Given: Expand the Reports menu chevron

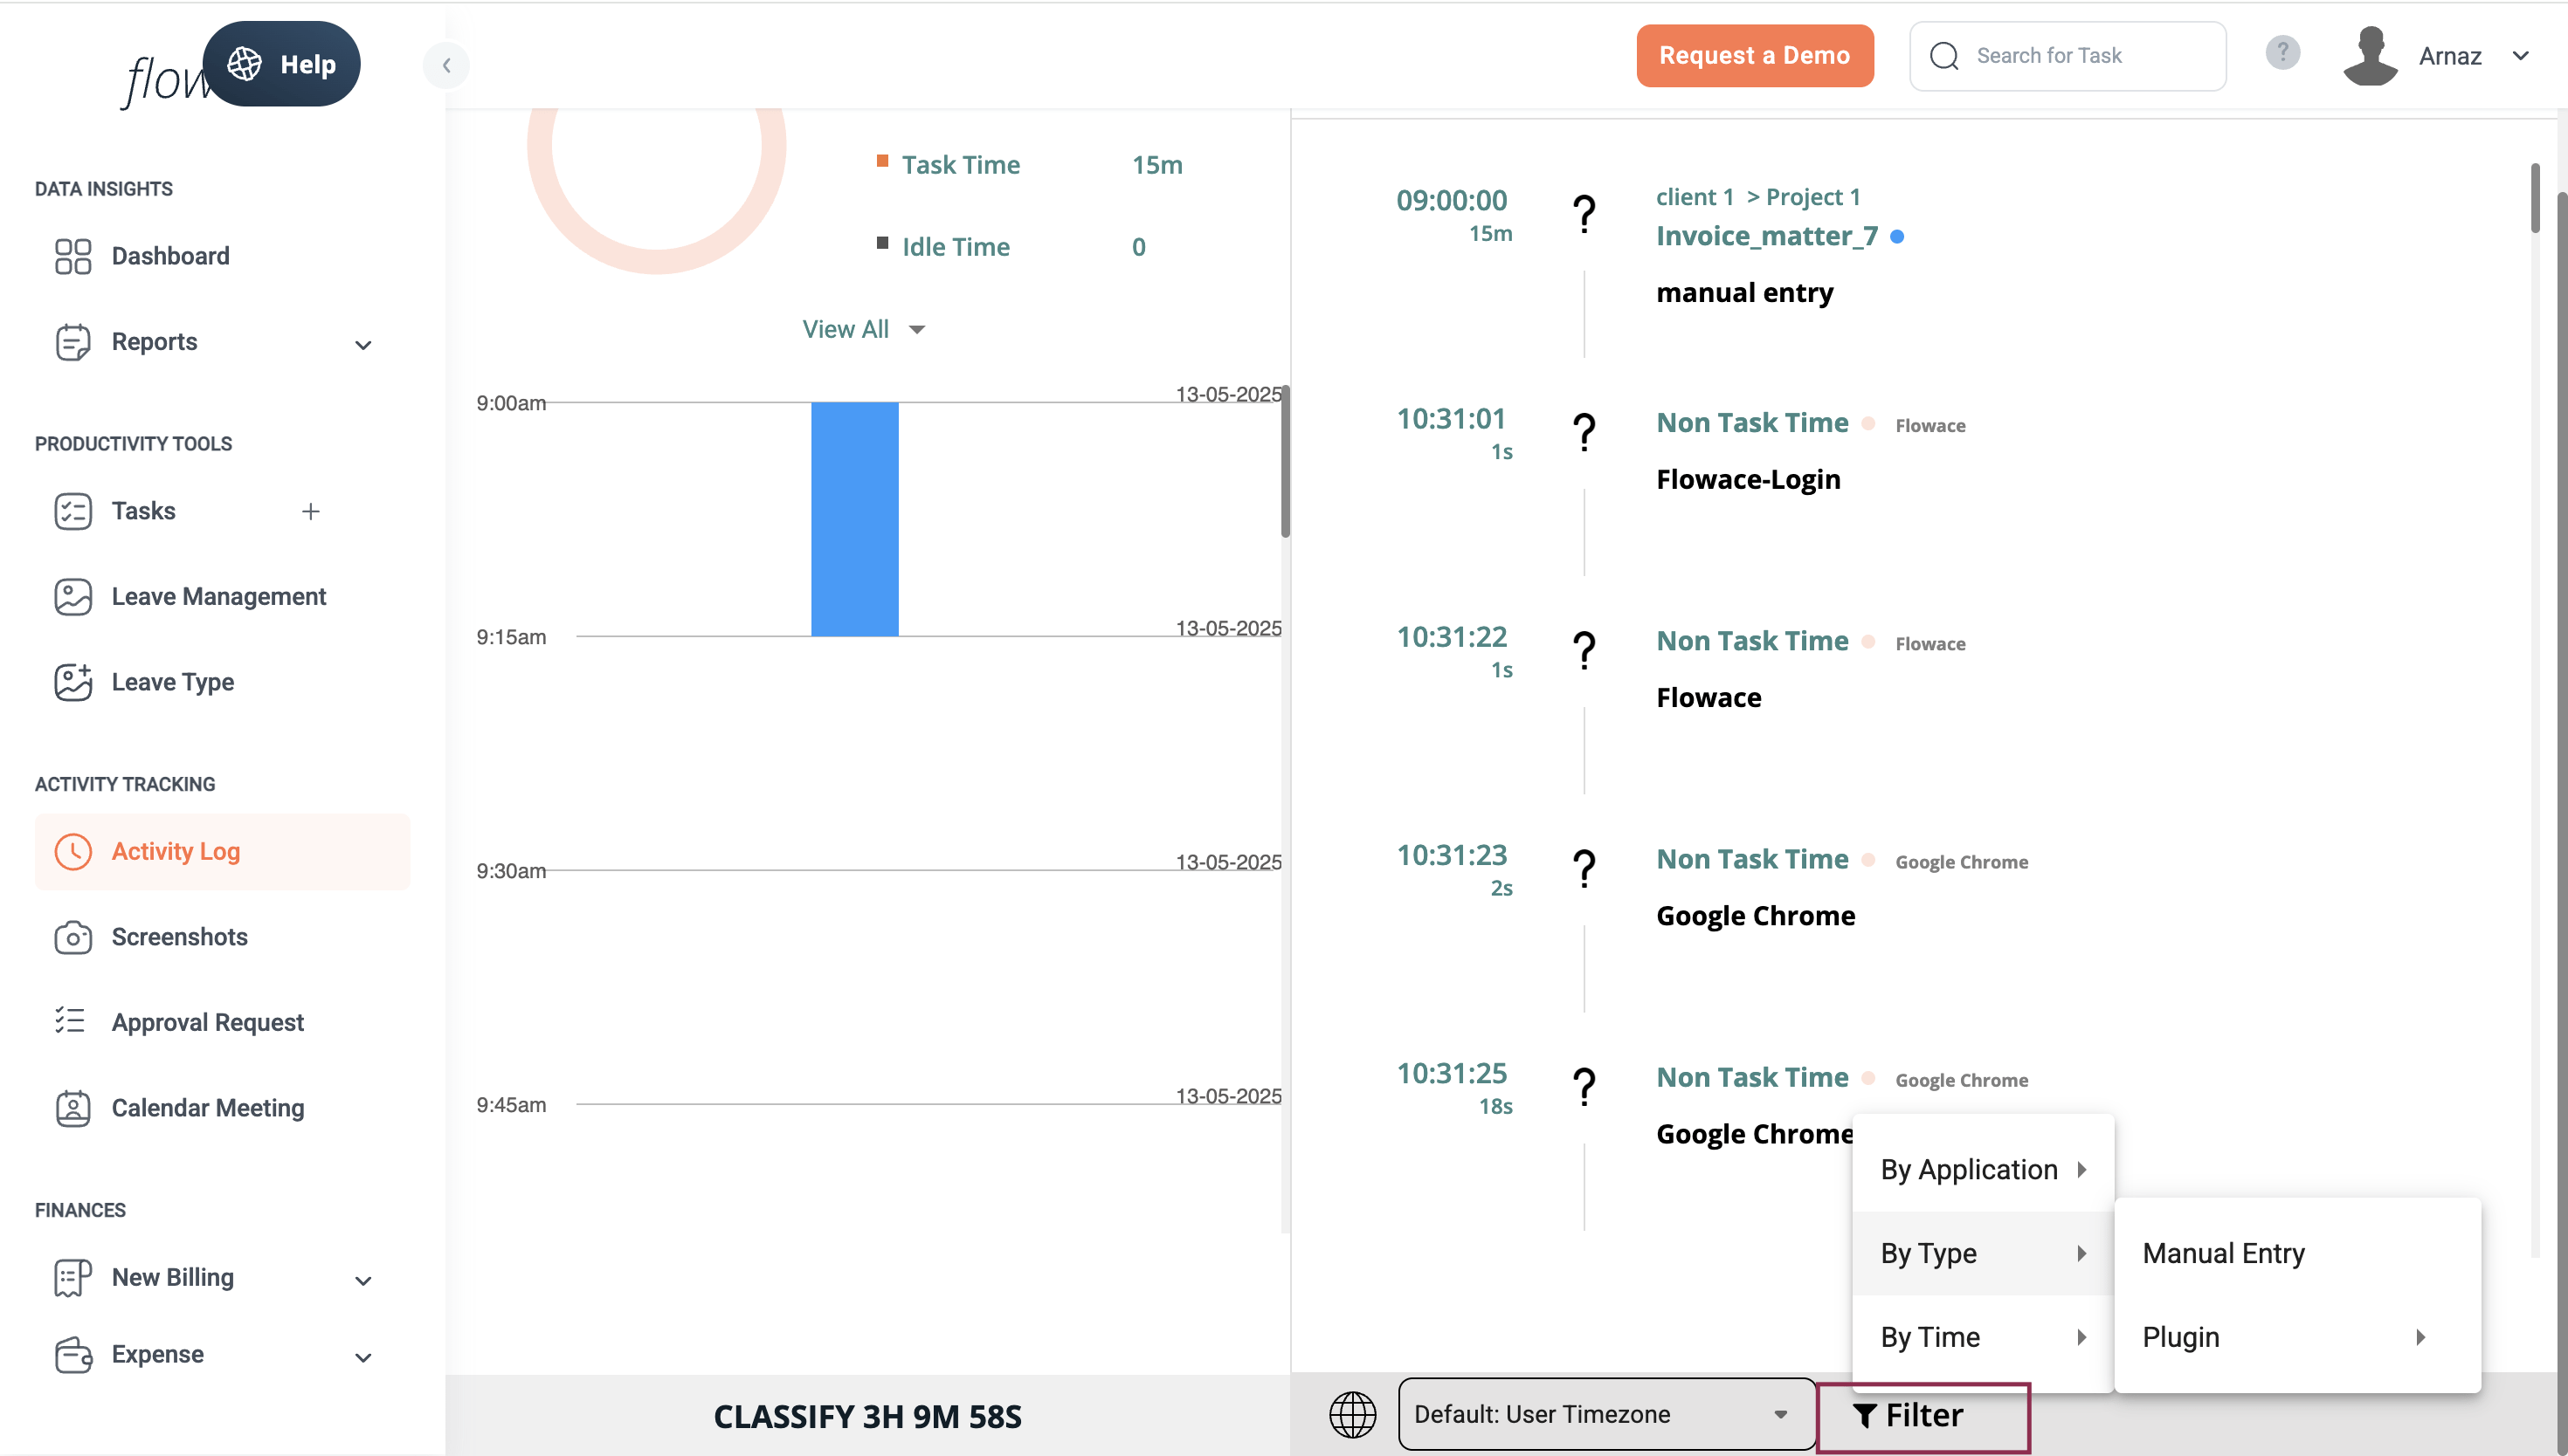Looking at the screenshot, I should [x=363, y=345].
